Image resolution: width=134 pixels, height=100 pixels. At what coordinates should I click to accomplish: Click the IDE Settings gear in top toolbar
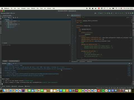pyautogui.click(x=131, y=13)
